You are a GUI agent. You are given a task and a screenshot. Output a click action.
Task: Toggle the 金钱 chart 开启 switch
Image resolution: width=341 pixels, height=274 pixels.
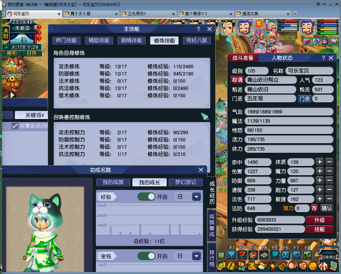coord(146,256)
